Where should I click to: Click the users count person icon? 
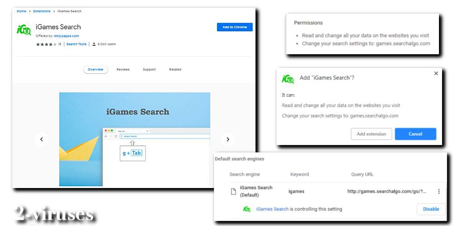(x=94, y=44)
